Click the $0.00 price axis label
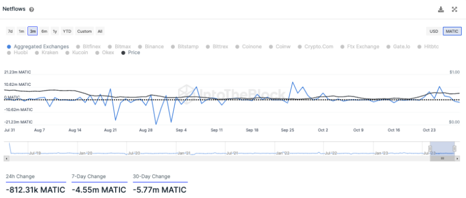466x198 pixels. coord(454,122)
